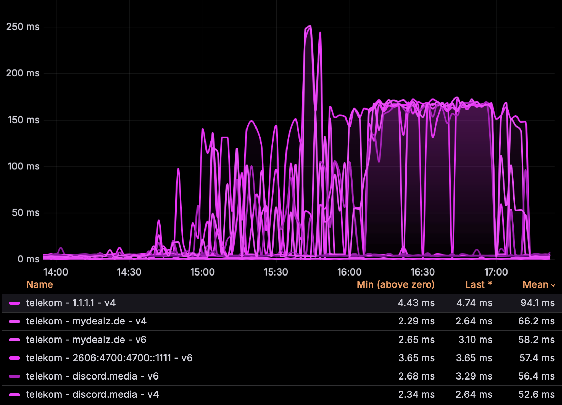Sort legend by Last * column
This screenshot has width=562, height=405.
click(479, 284)
